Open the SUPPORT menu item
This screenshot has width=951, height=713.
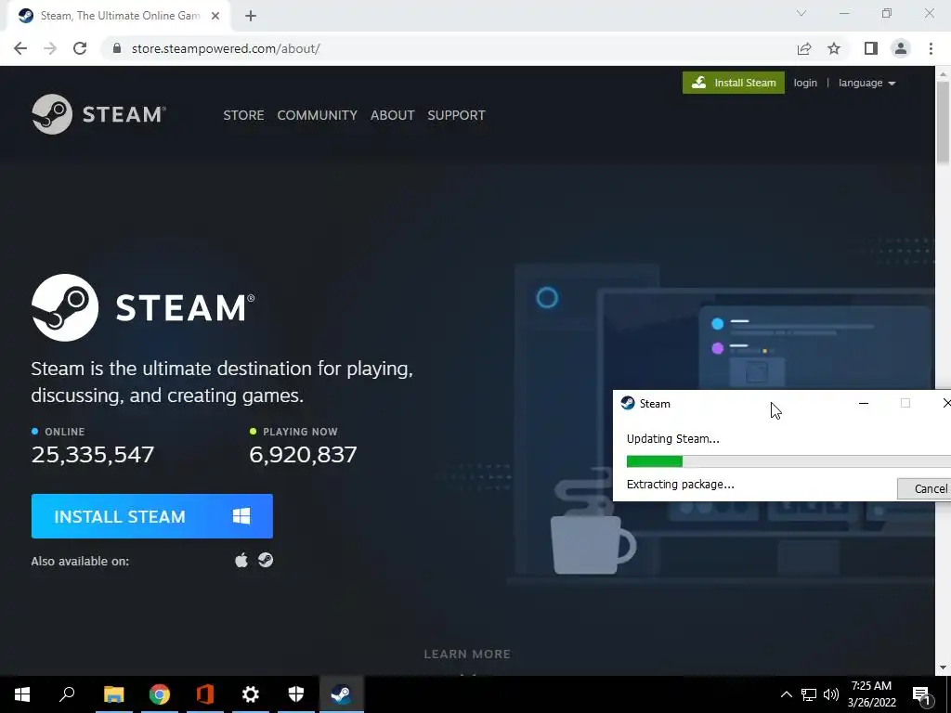(456, 115)
